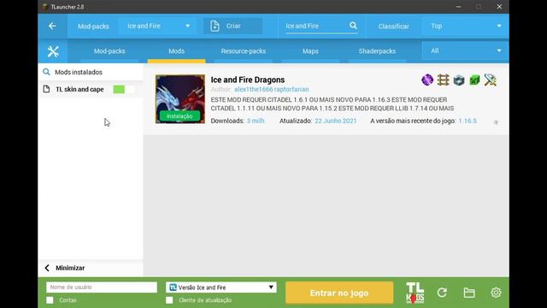Screen dimensions: 547x308
Task: Open the Ice and Fire Dragons title
Action: tap(248, 80)
